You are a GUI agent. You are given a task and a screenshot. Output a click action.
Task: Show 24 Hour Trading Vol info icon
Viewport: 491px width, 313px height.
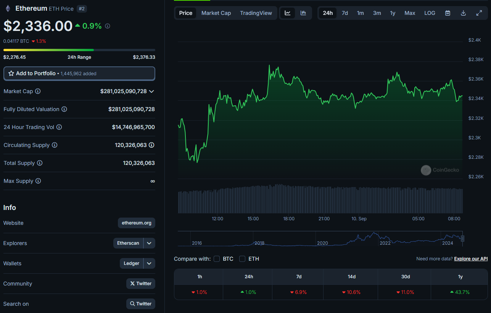[x=59, y=127]
